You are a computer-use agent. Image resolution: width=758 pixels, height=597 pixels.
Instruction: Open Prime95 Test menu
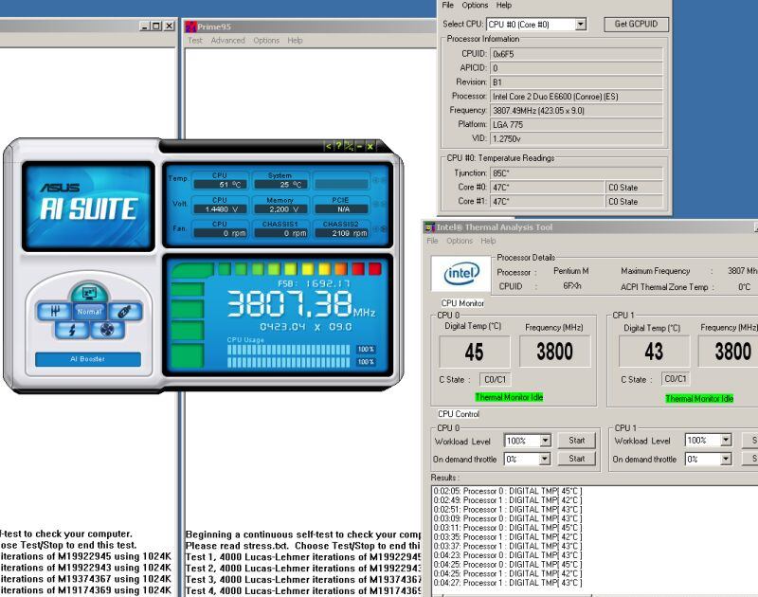coord(195,41)
